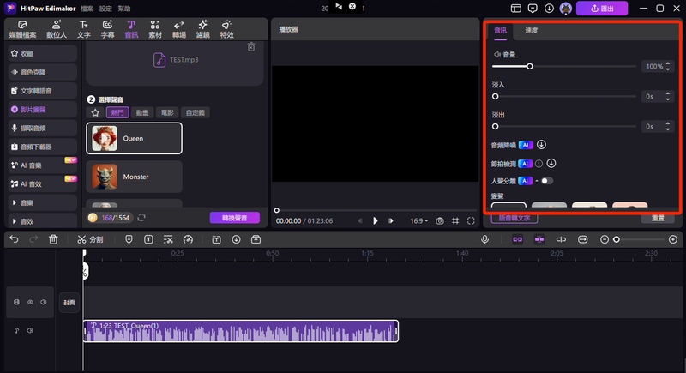Select the 電影 voice category tab
This screenshot has height=373, width=686.
coord(167,113)
